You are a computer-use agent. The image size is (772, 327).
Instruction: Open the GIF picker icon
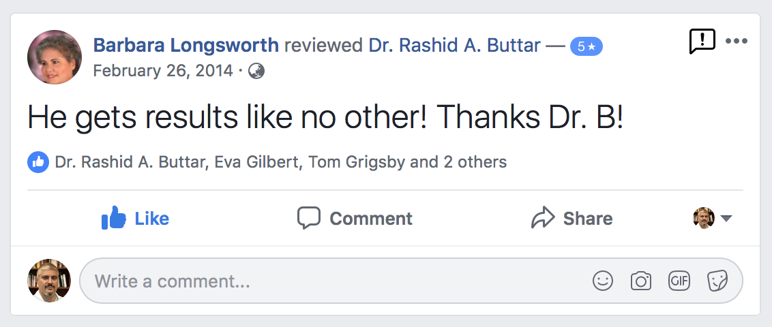pyautogui.click(x=679, y=281)
